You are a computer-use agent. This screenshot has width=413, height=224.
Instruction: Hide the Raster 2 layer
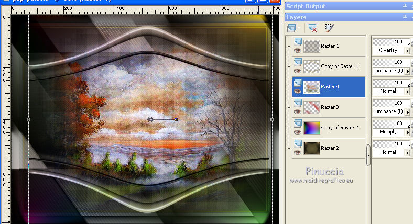(x=297, y=153)
